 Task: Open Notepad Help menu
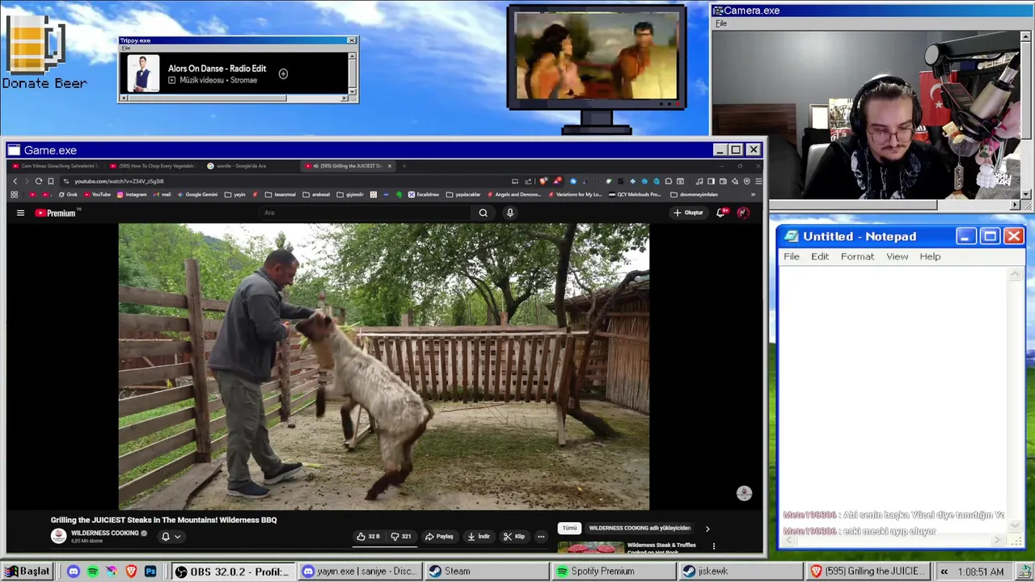[x=930, y=256]
